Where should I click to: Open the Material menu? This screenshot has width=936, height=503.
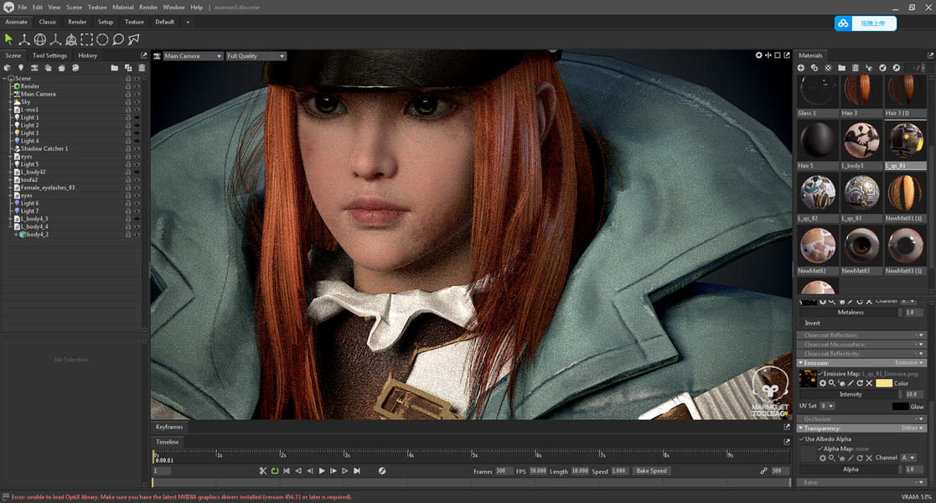123,7
